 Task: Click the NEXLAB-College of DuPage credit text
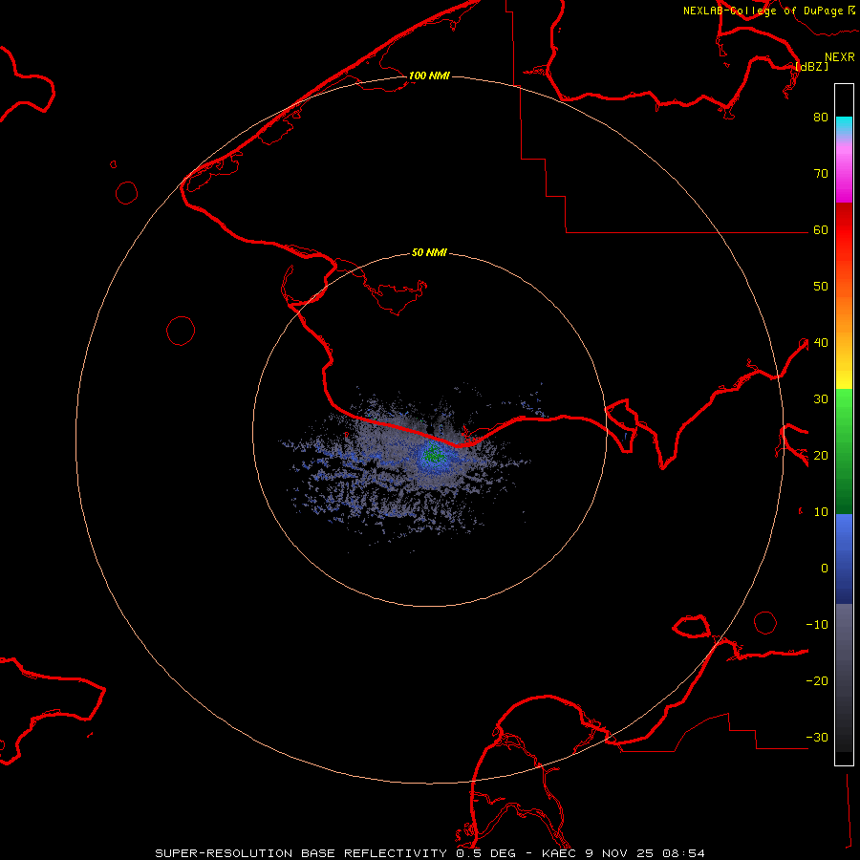tap(763, 11)
